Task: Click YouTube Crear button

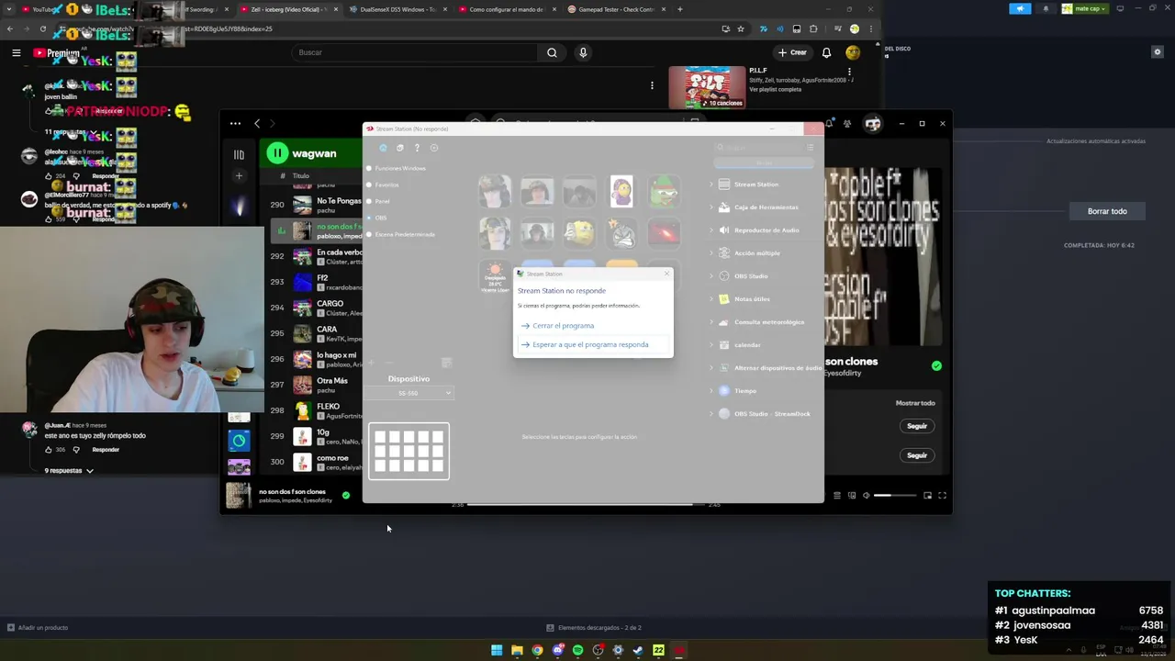Action: [x=793, y=52]
